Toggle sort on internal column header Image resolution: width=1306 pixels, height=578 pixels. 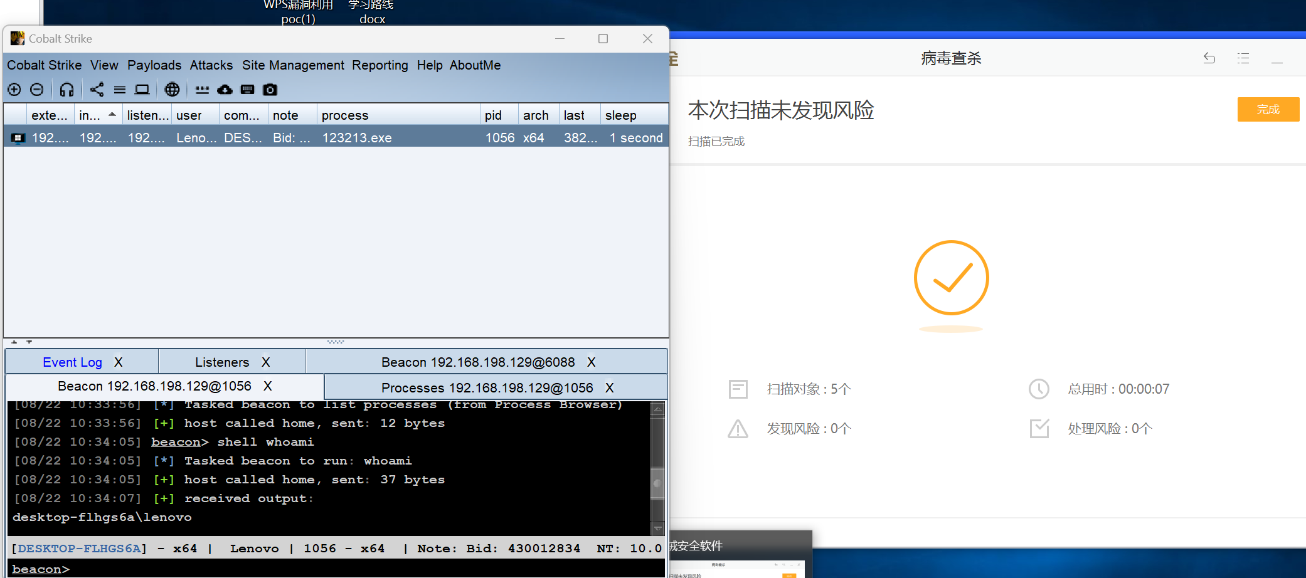(x=98, y=115)
